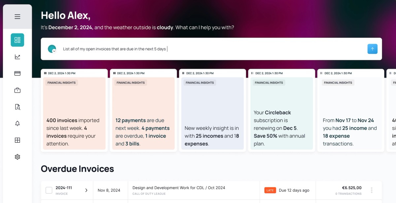Click the LATE status badge on invoice 2024-111

[x=270, y=190]
